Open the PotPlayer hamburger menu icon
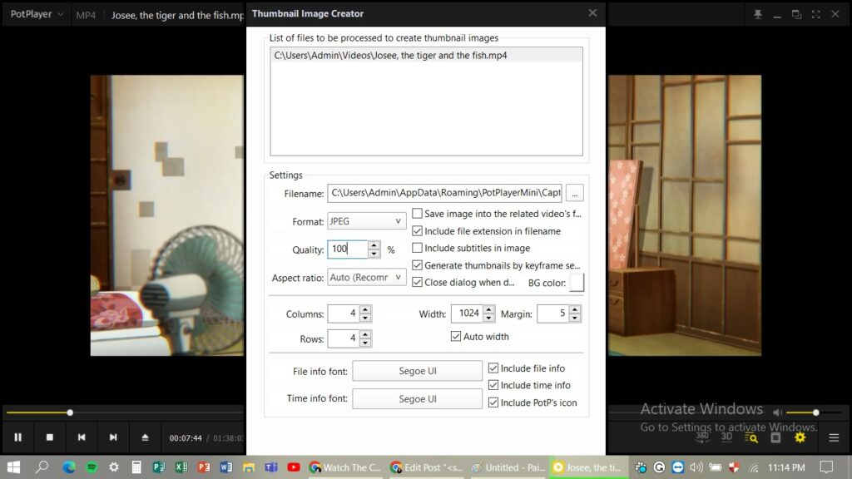This screenshot has width=852, height=479. (x=834, y=437)
